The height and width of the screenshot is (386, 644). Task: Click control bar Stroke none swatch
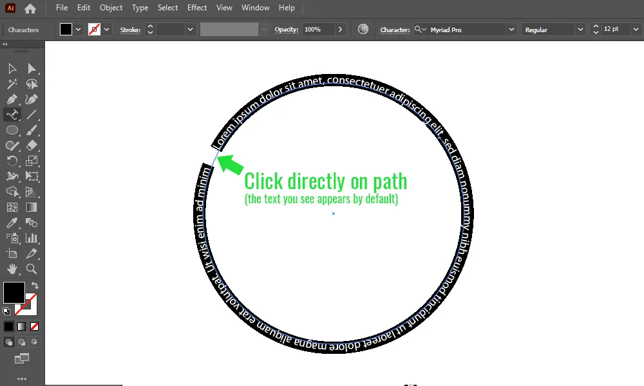(95, 30)
